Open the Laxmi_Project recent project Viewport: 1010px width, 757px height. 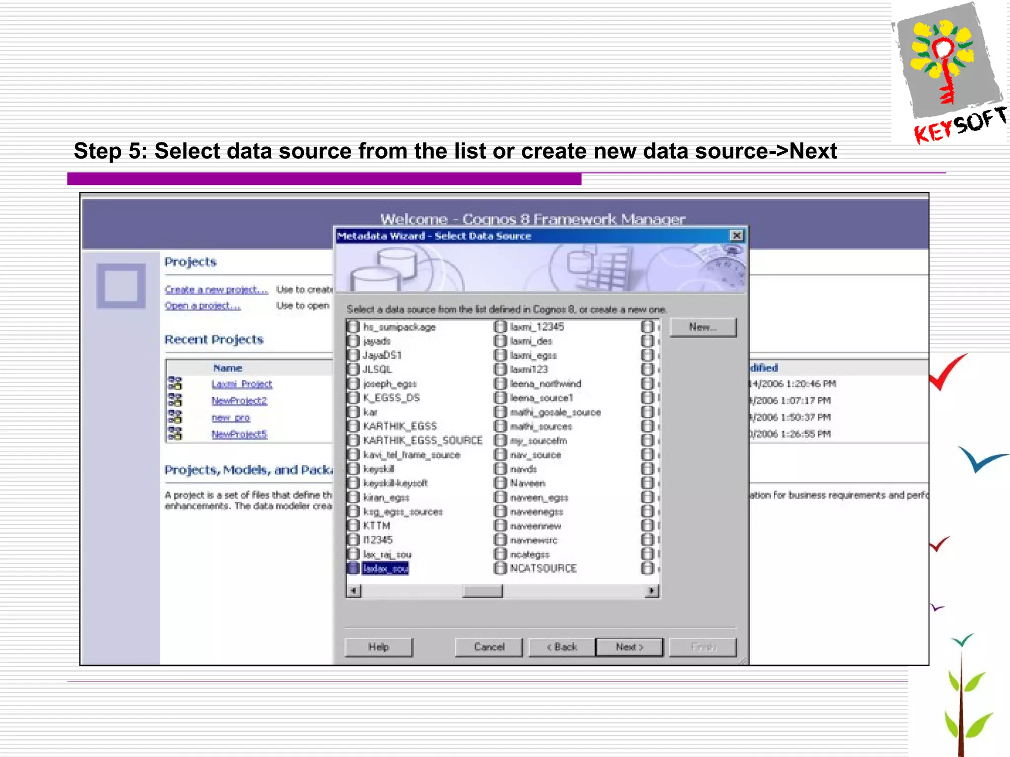click(242, 384)
